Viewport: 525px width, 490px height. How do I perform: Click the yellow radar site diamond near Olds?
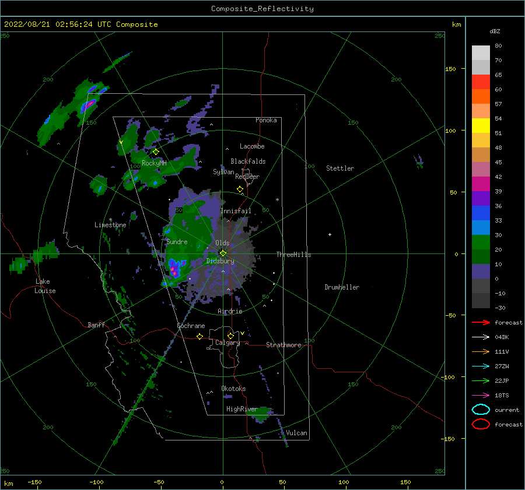tap(223, 253)
